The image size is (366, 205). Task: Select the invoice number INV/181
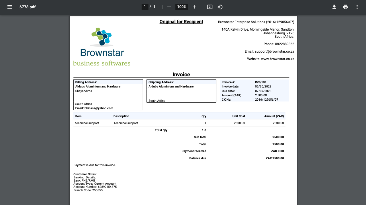pos(260,82)
